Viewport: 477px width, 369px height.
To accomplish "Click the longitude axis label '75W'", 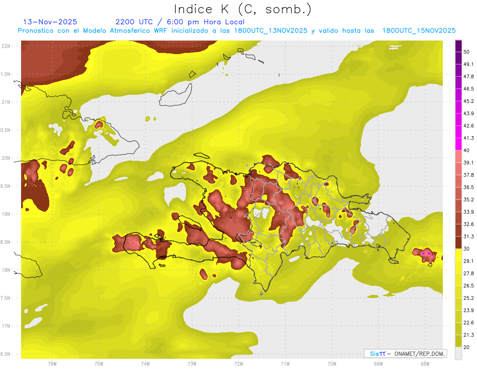I will [x=99, y=364].
